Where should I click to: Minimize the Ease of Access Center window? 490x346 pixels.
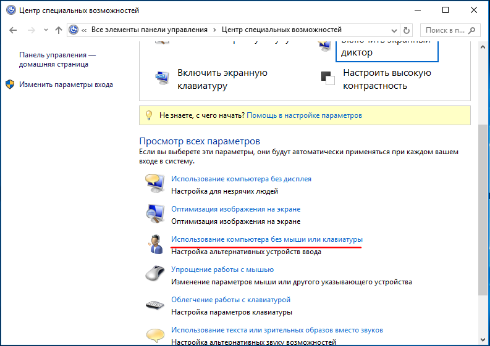pos(418,10)
